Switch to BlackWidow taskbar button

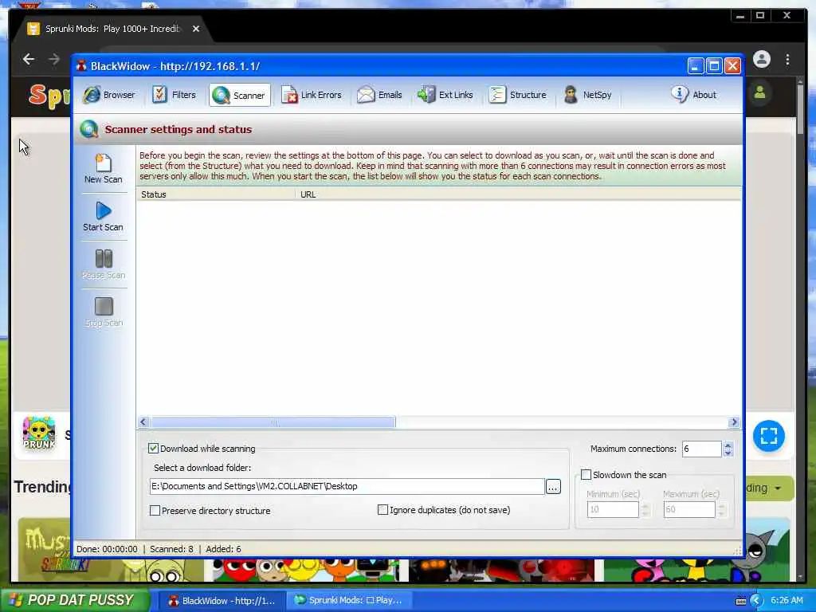[x=222, y=601]
